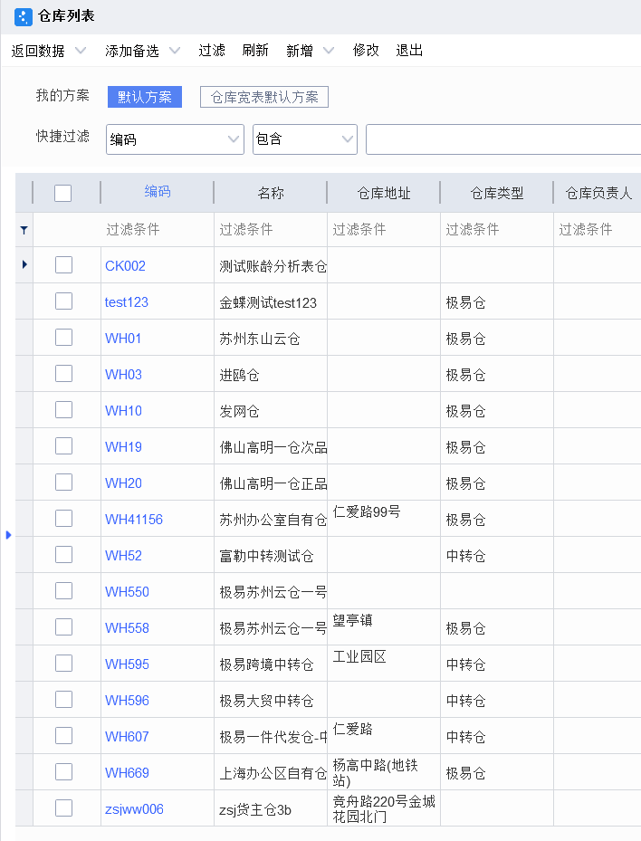This screenshot has height=841, width=641.
Task: Select the 仓库宽表默认方案 scheme button
Action: click(x=264, y=97)
